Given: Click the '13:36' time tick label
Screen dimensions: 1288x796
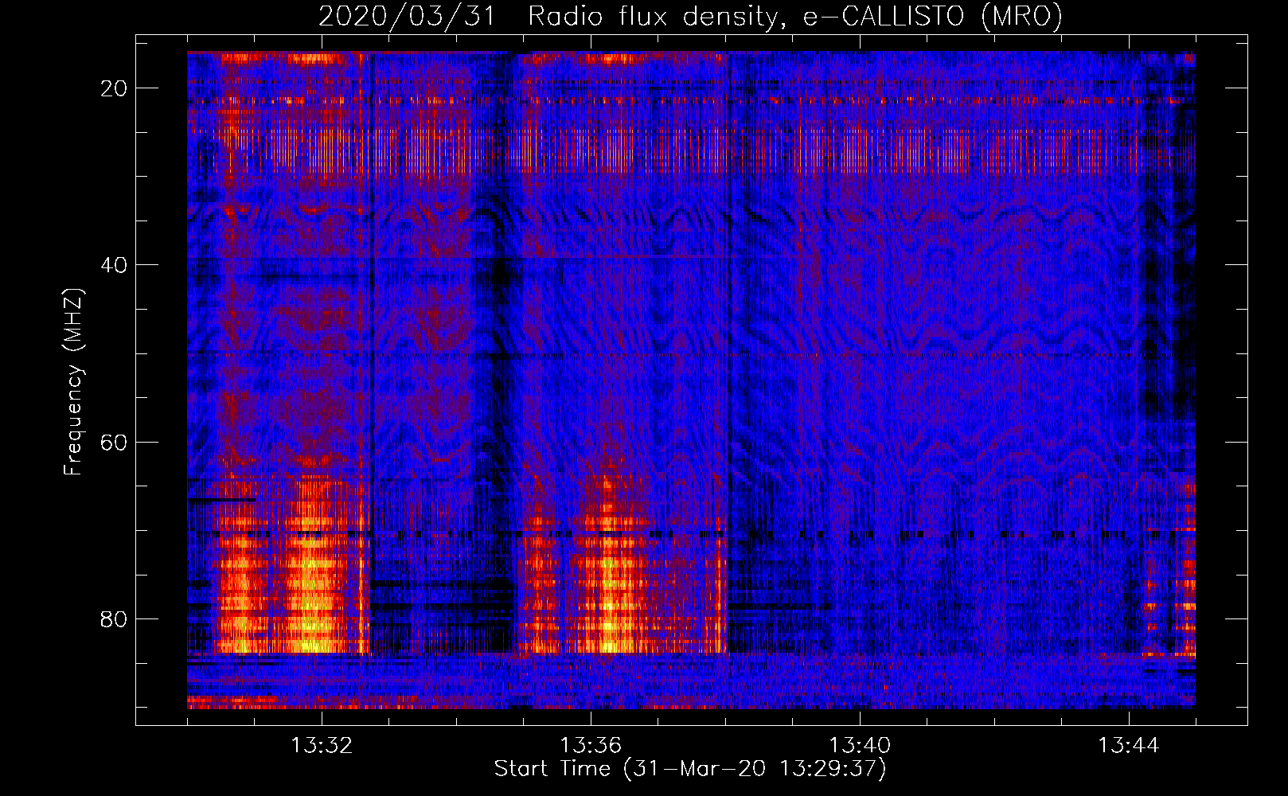Looking at the screenshot, I should (591, 745).
